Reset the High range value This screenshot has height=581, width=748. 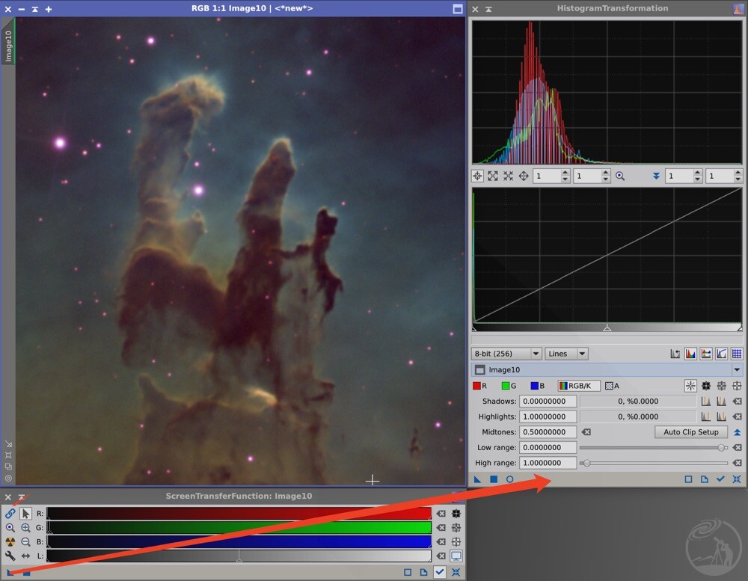pos(737,463)
